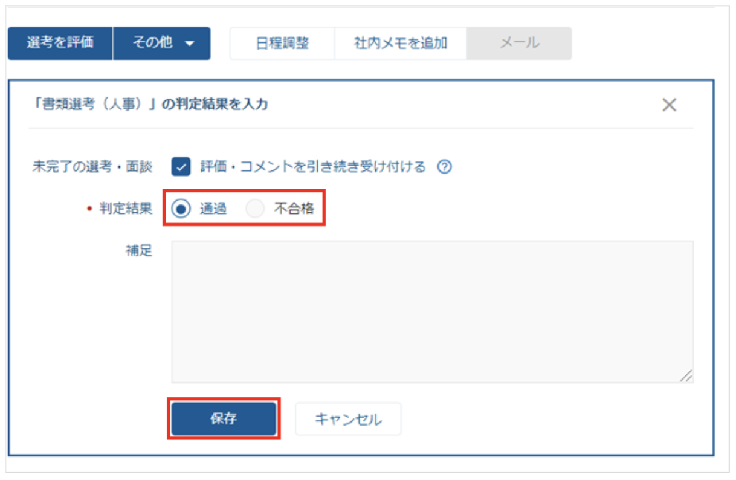Close the 判定結果を入力 dialog with X
The image size is (736, 480).
pos(669,105)
